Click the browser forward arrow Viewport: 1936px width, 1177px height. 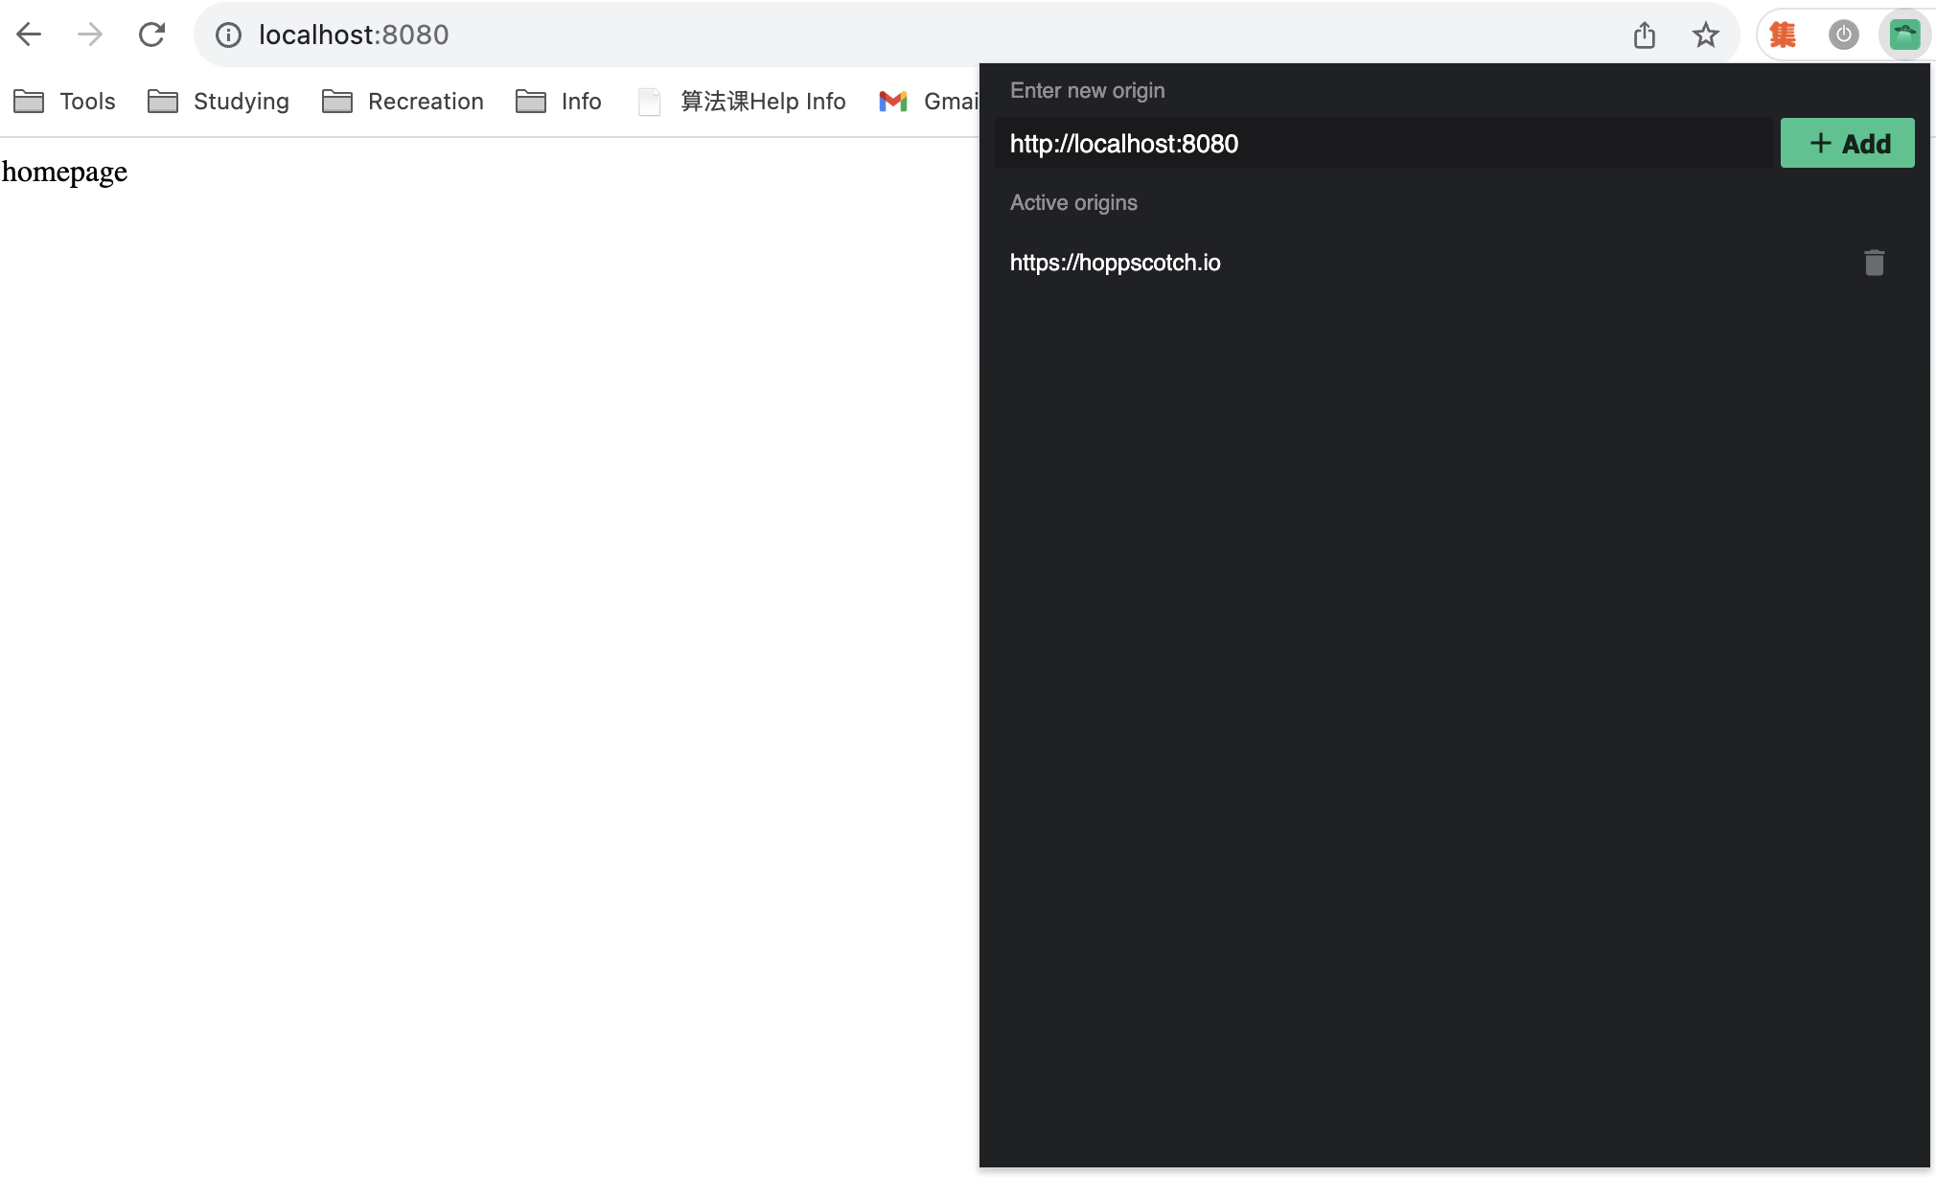click(x=90, y=35)
